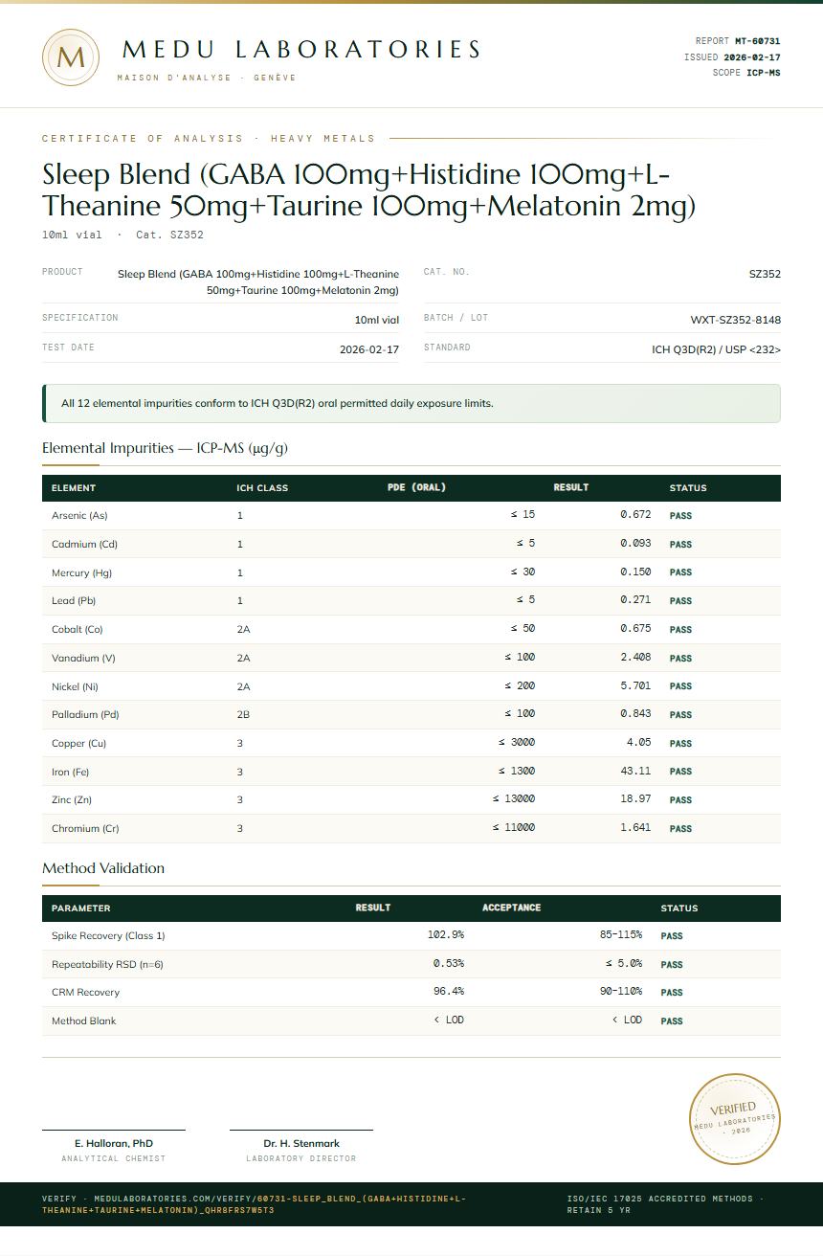Click the Elemental Impurities section heading
823x1256 pixels.
coord(165,448)
